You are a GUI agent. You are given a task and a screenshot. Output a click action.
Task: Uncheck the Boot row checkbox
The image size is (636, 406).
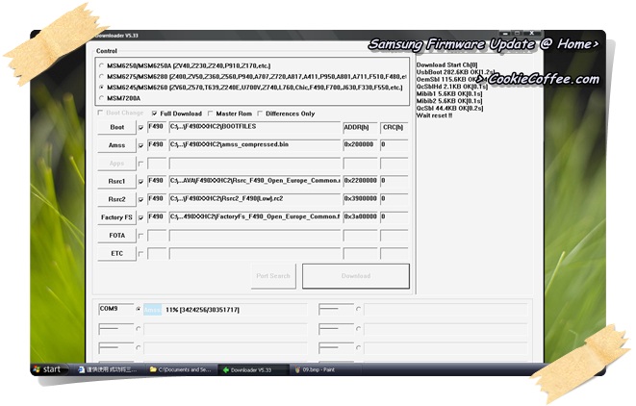[x=140, y=127]
